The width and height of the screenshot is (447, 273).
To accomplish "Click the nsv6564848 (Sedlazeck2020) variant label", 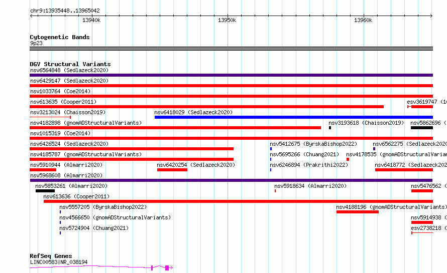I will pos(69,70).
